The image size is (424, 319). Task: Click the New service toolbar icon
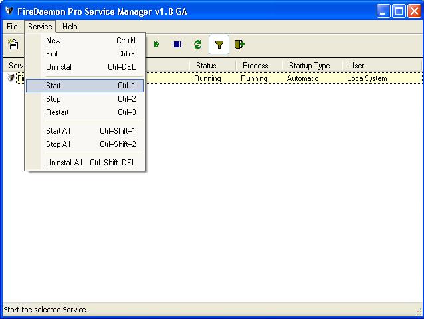13,44
